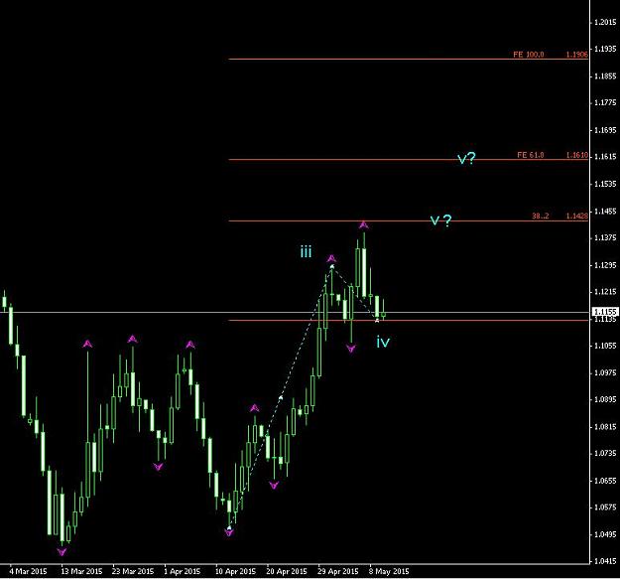Click the 1.0575 price axis label

click(x=605, y=507)
